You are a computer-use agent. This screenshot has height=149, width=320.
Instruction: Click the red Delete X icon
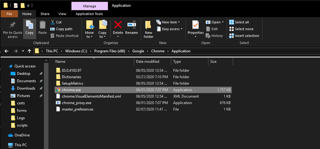[x=118, y=25]
